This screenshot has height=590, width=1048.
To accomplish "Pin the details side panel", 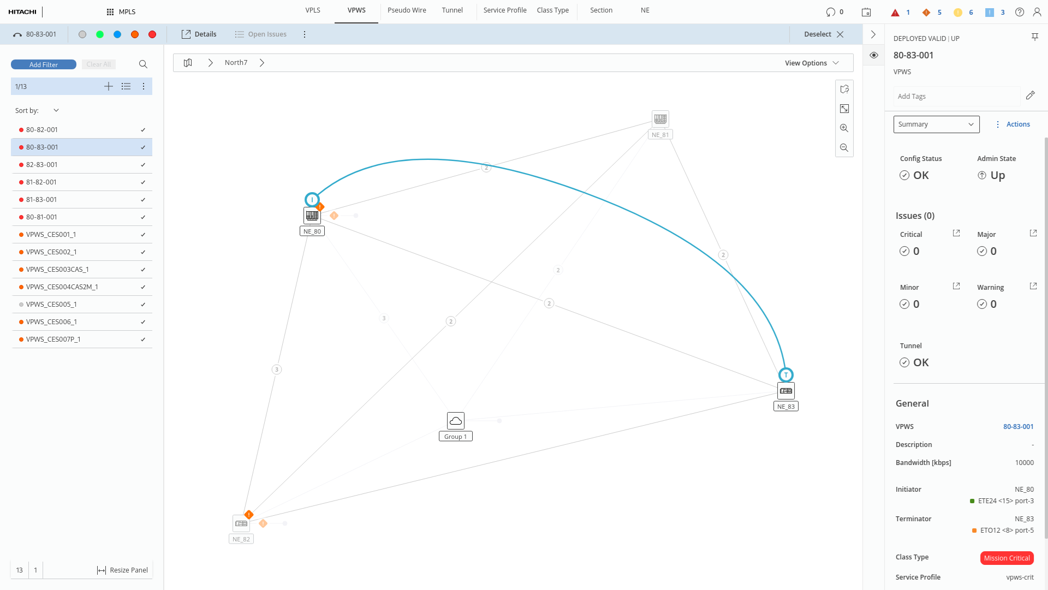I will coord(1034,37).
